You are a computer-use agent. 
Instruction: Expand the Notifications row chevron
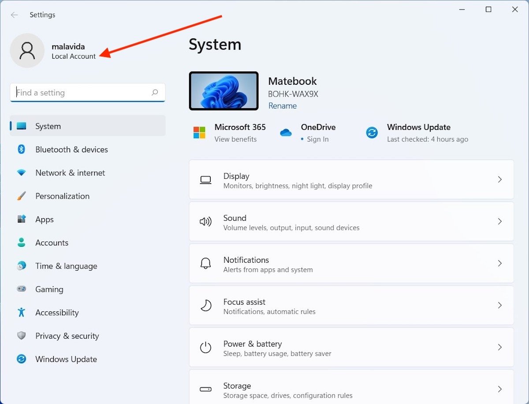499,263
